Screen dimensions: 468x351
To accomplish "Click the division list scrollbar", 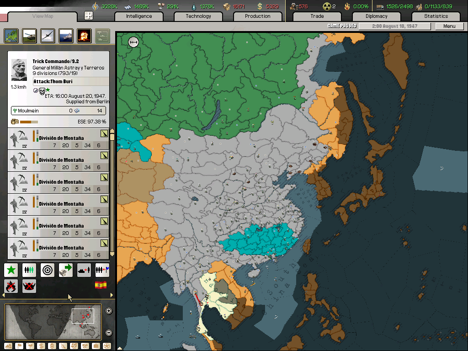I will (112, 192).
